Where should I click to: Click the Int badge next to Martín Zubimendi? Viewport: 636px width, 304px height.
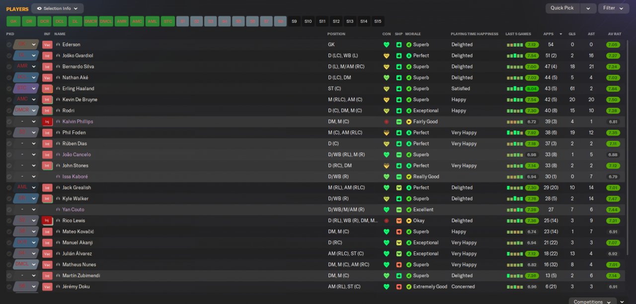point(47,276)
